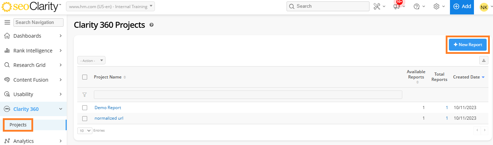Image resolution: width=493 pixels, height=145 pixels.
Task: Check the Demo Report row checkbox
Action: 85,108
